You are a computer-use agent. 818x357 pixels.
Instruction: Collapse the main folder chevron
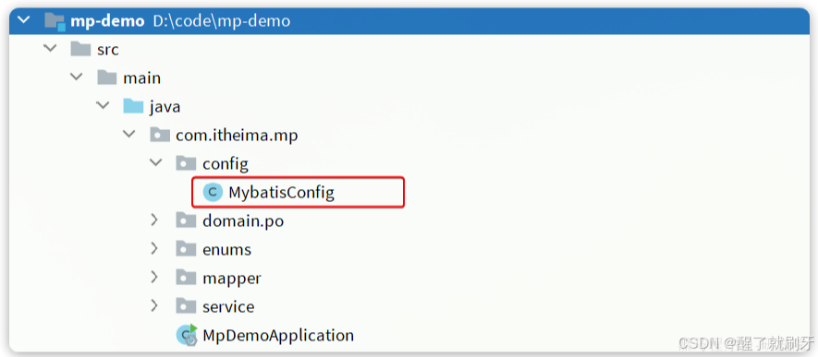click(x=76, y=77)
